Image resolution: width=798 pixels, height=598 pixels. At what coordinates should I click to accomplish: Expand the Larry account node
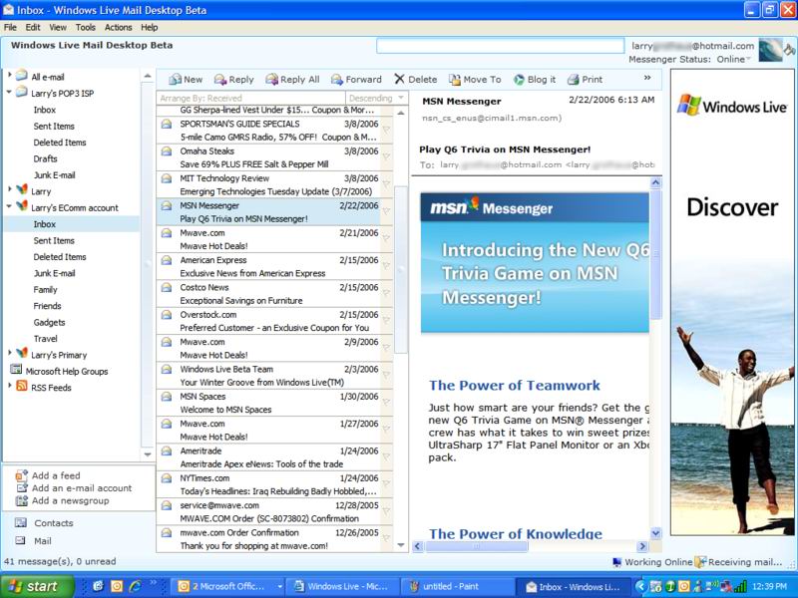click(x=10, y=189)
